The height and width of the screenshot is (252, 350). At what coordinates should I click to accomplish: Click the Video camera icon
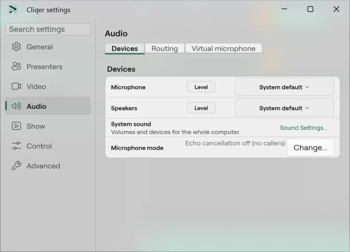click(16, 86)
